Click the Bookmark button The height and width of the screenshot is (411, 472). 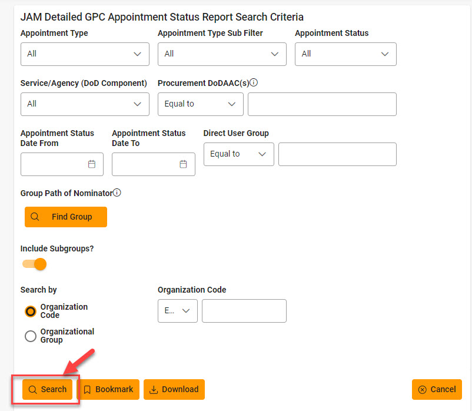pos(109,390)
